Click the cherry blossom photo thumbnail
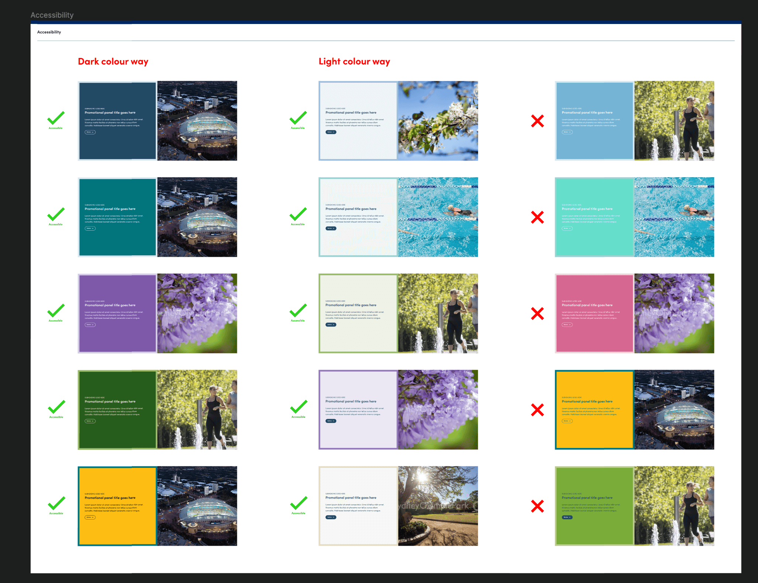The width and height of the screenshot is (758, 583). (438, 121)
